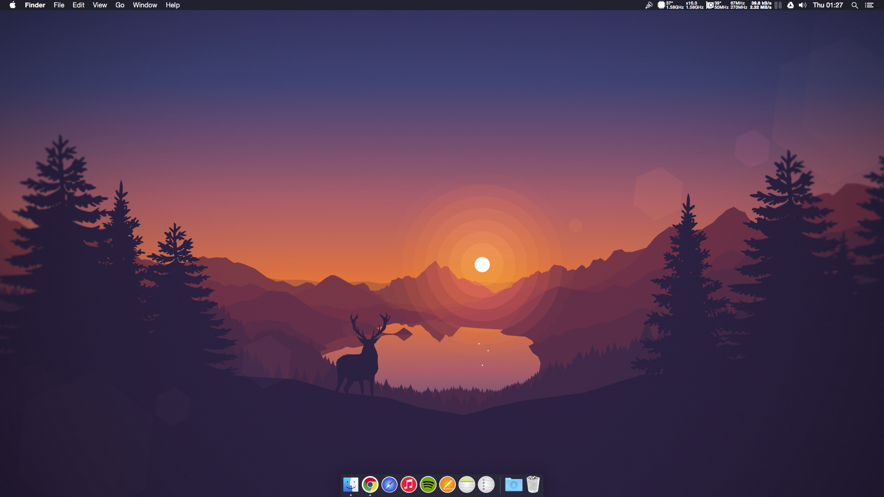Click the Finder icon in dock

[x=350, y=484]
